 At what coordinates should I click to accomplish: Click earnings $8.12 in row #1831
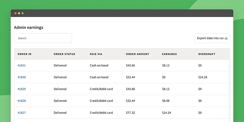tap(166, 65)
